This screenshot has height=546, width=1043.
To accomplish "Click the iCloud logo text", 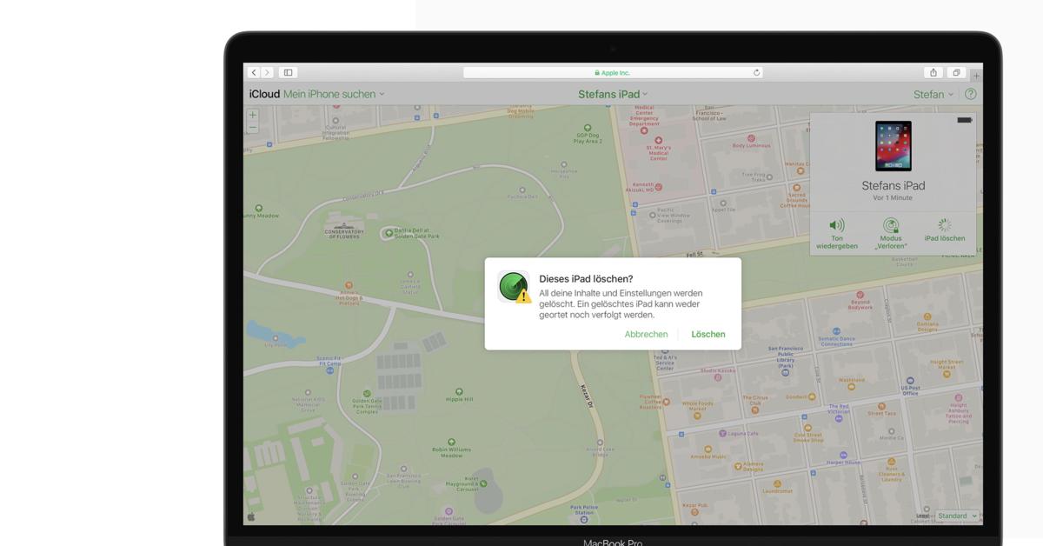I will pos(264,94).
